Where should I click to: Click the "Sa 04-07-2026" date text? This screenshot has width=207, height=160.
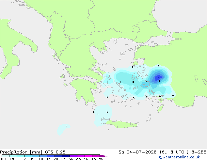tap(137, 152)
